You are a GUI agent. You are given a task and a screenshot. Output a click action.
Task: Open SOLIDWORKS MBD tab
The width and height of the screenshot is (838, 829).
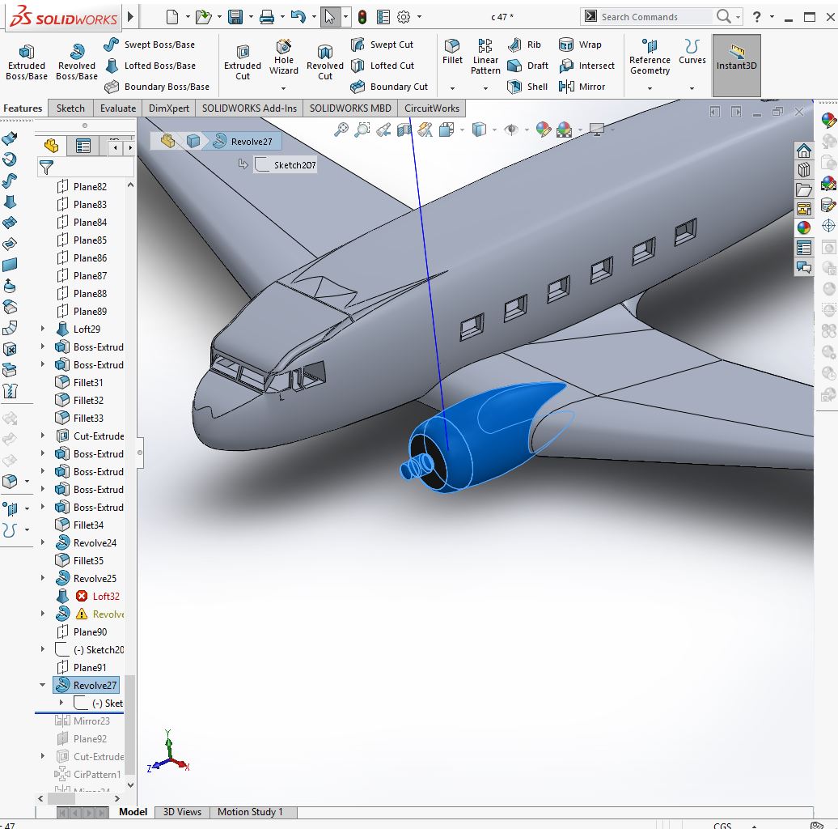click(x=350, y=108)
